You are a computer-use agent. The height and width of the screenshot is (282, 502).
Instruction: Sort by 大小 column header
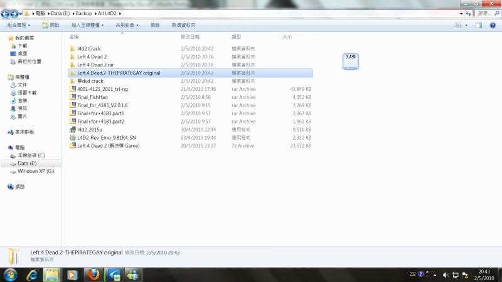tap(287, 37)
